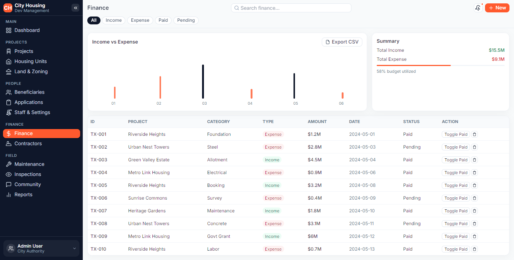Click the budget utilized progress bar
Image resolution: width=514 pixels, height=260 pixels.
tap(441, 65)
